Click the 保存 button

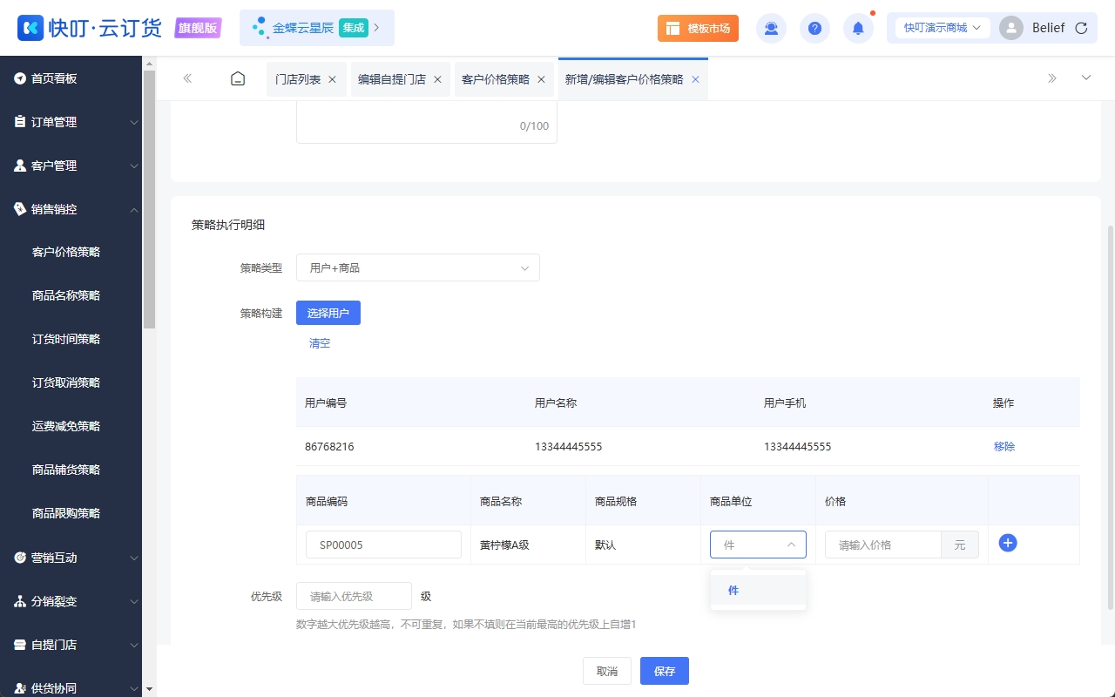(665, 671)
